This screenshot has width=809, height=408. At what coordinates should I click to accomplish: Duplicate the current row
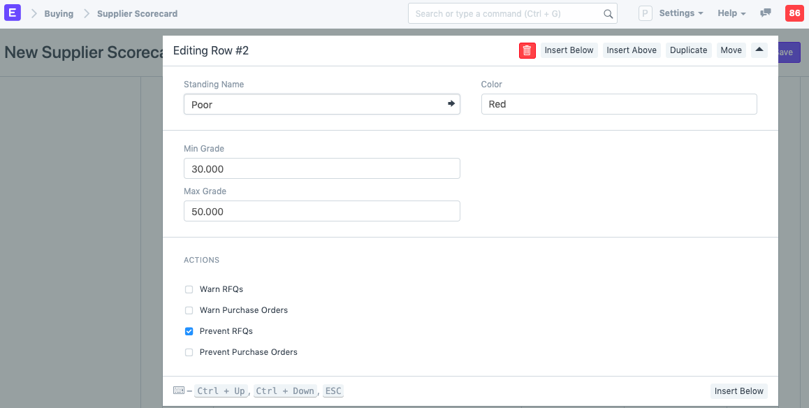pos(688,50)
